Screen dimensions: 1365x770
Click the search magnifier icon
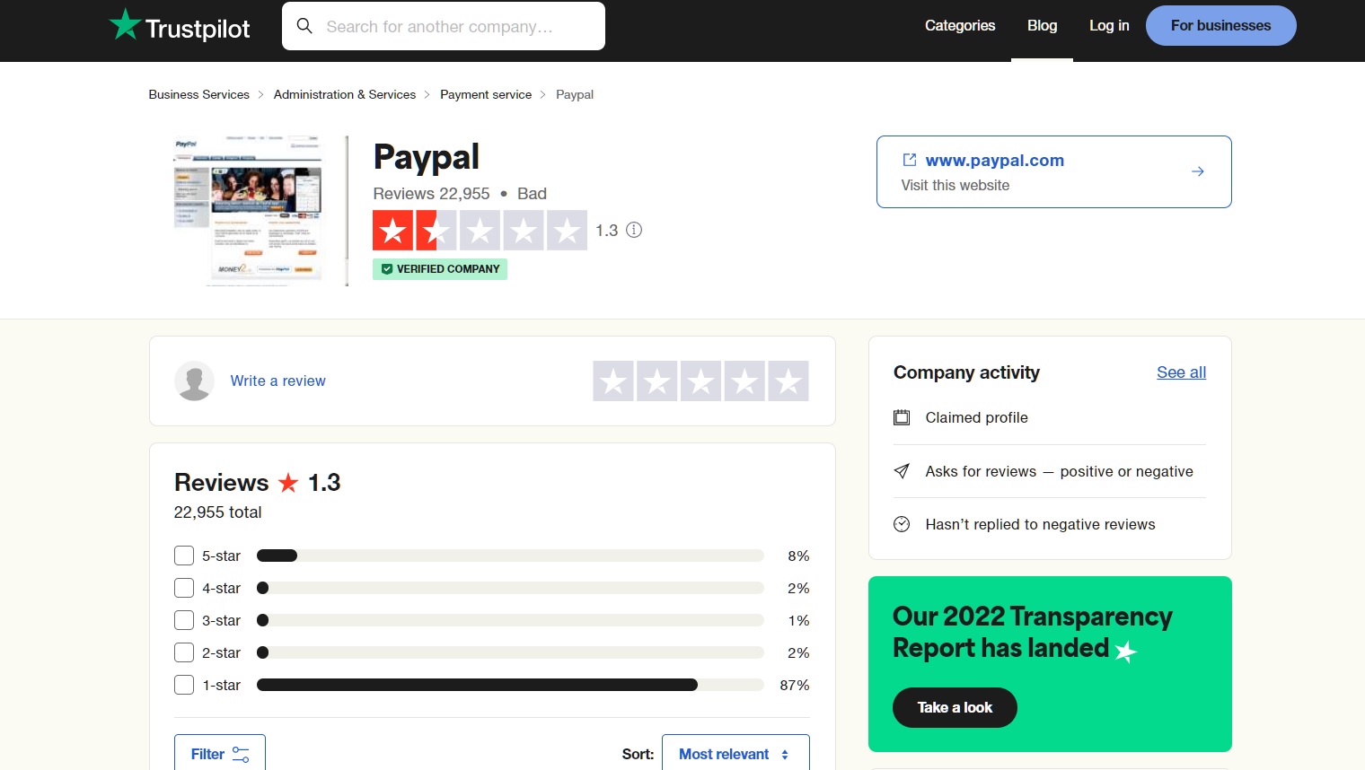[305, 26]
